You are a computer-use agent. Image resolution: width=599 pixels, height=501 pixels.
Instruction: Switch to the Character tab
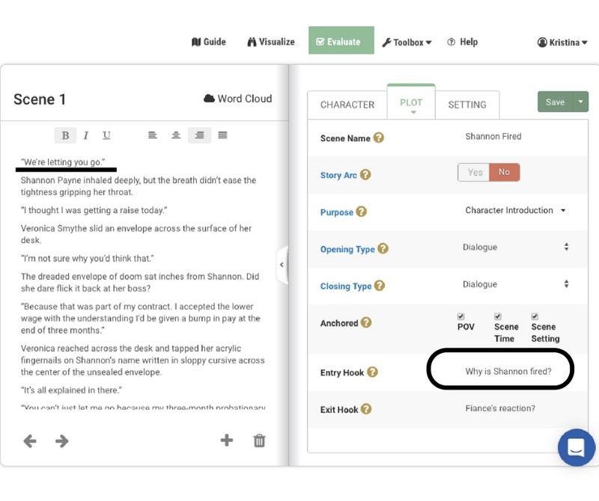pos(347,105)
